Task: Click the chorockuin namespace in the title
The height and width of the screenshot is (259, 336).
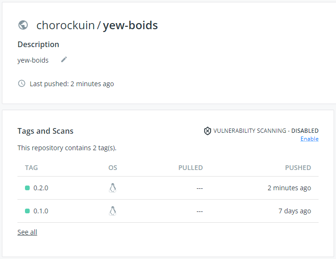Action: click(x=66, y=25)
